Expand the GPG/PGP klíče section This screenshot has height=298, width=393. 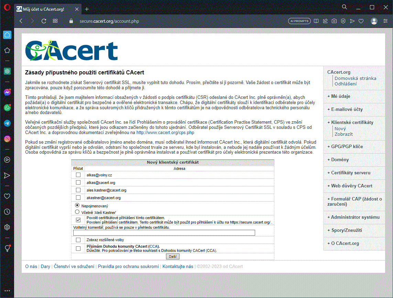click(x=347, y=146)
